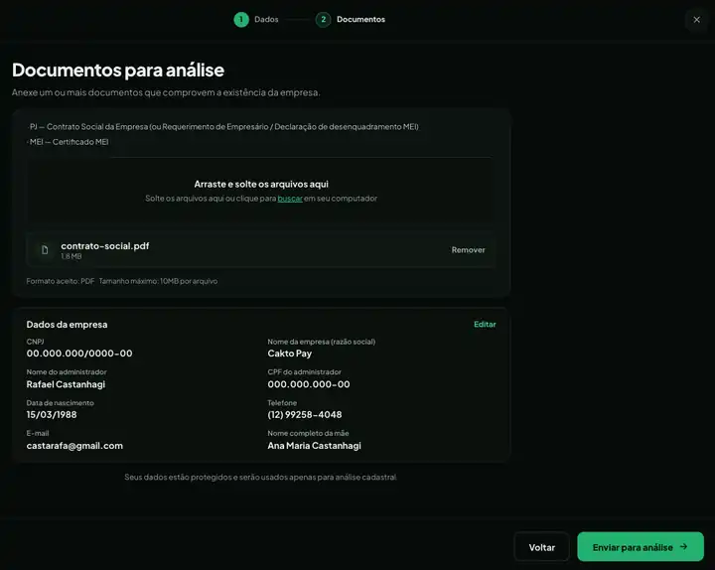
Task: Edit the company data with Editar
Action: point(485,324)
